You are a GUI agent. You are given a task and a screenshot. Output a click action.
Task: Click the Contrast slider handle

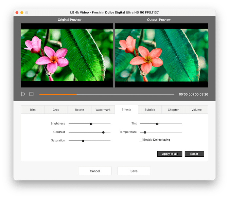click(103, 132)
